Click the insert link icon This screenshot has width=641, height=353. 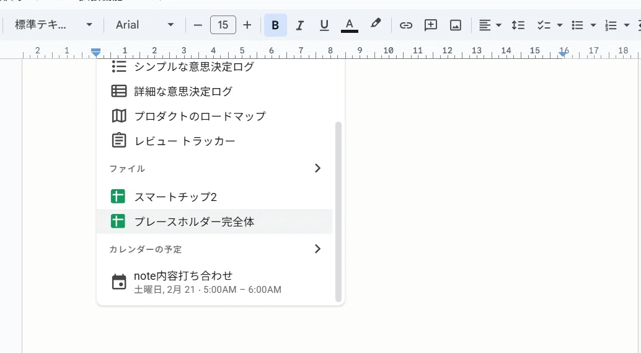click(405, 25)
